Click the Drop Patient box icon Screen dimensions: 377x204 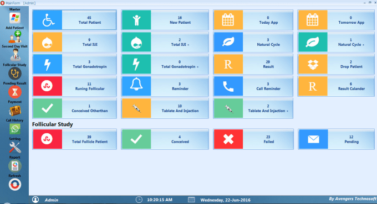pos(313,64)
